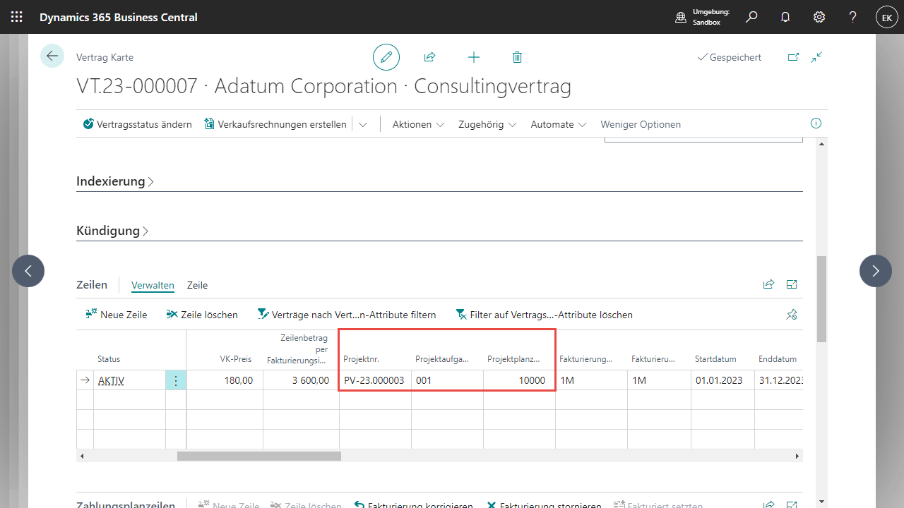Delete record using trash can icon
904x508 pixels.
pyautogui.click(x=517, y=57)
